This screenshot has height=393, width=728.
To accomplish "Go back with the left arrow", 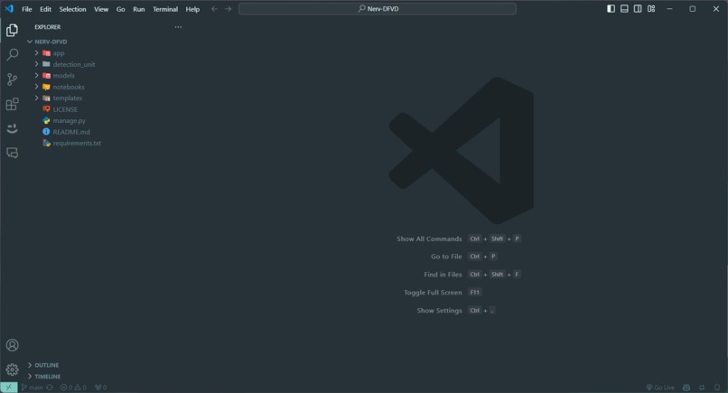I will 214,9.
